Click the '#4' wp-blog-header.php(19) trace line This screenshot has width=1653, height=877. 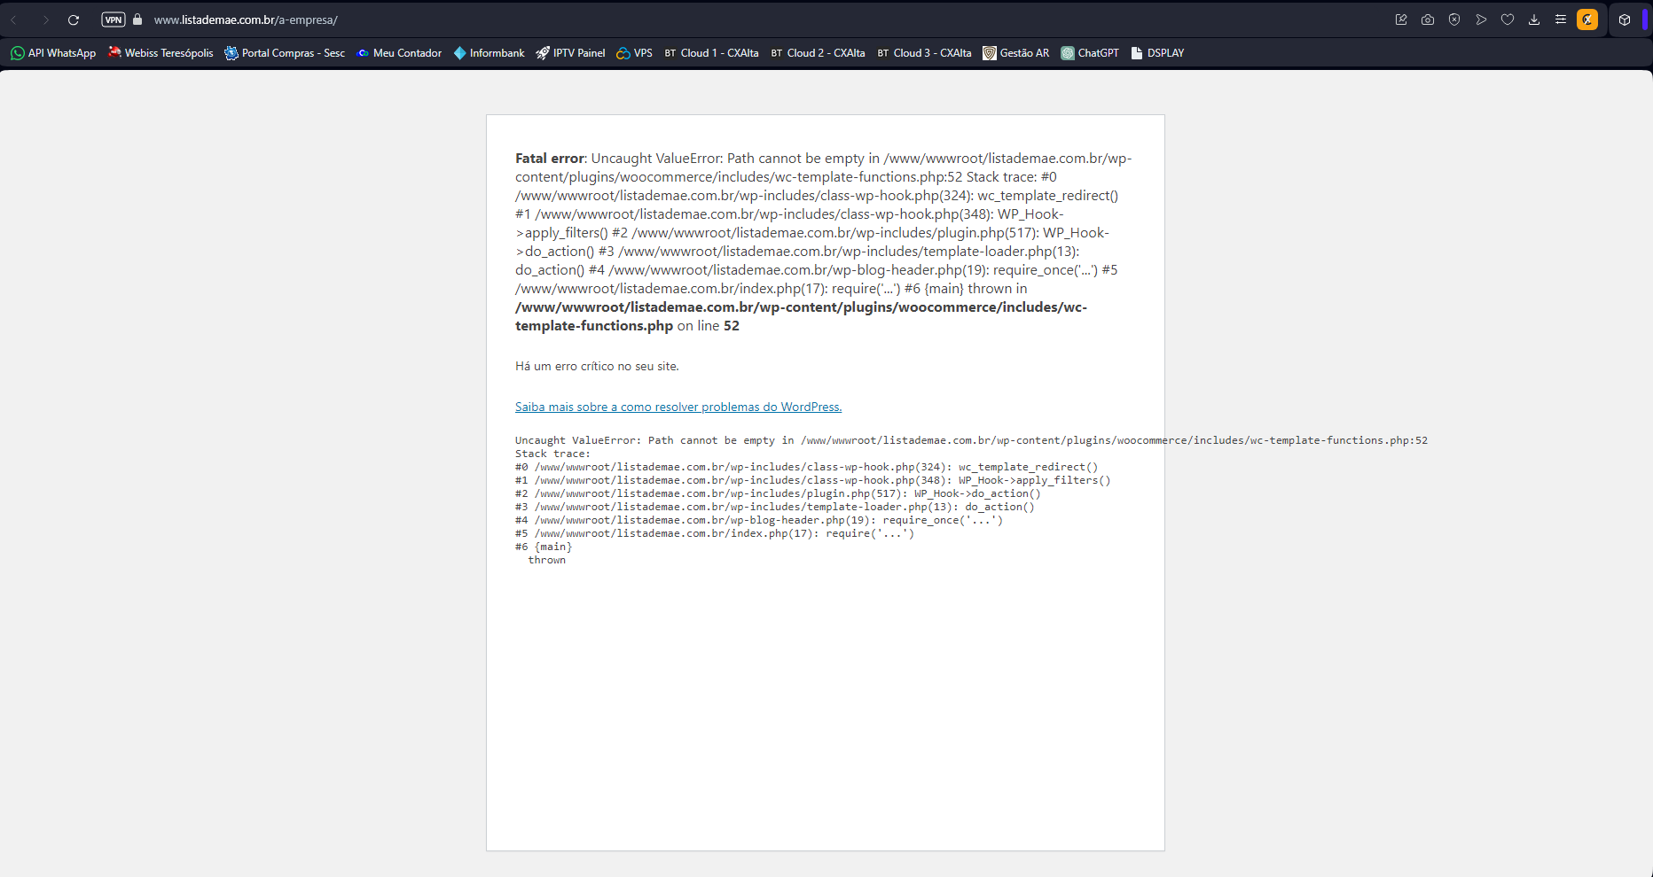759,520
